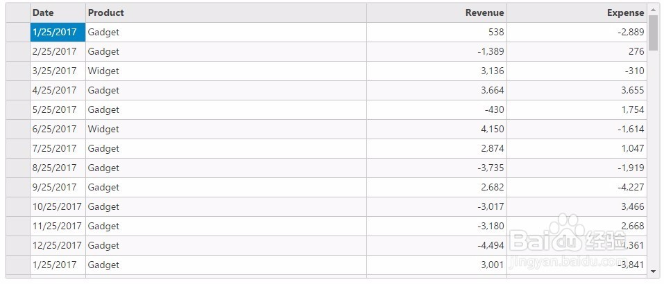Click the Product column header

(x=225, y=12)
